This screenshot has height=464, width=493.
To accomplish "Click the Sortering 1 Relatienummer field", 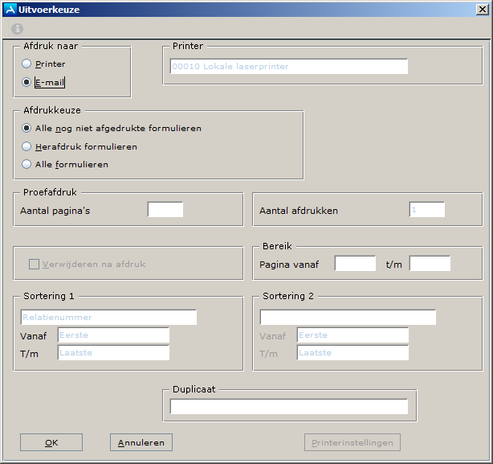I will pos(108,317).
